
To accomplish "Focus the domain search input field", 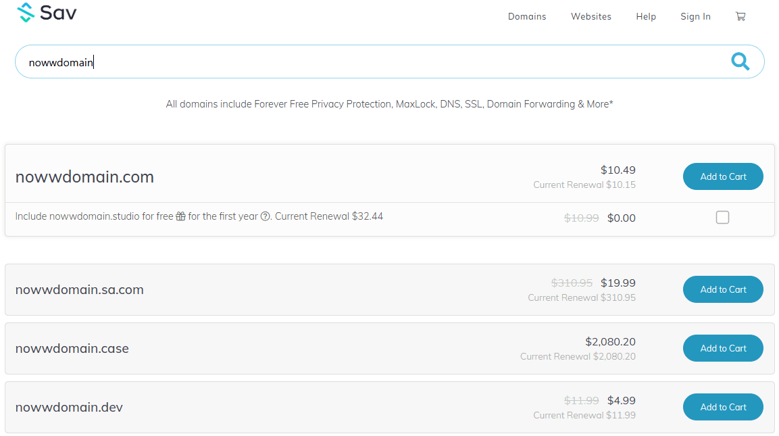I will (372, 62).
